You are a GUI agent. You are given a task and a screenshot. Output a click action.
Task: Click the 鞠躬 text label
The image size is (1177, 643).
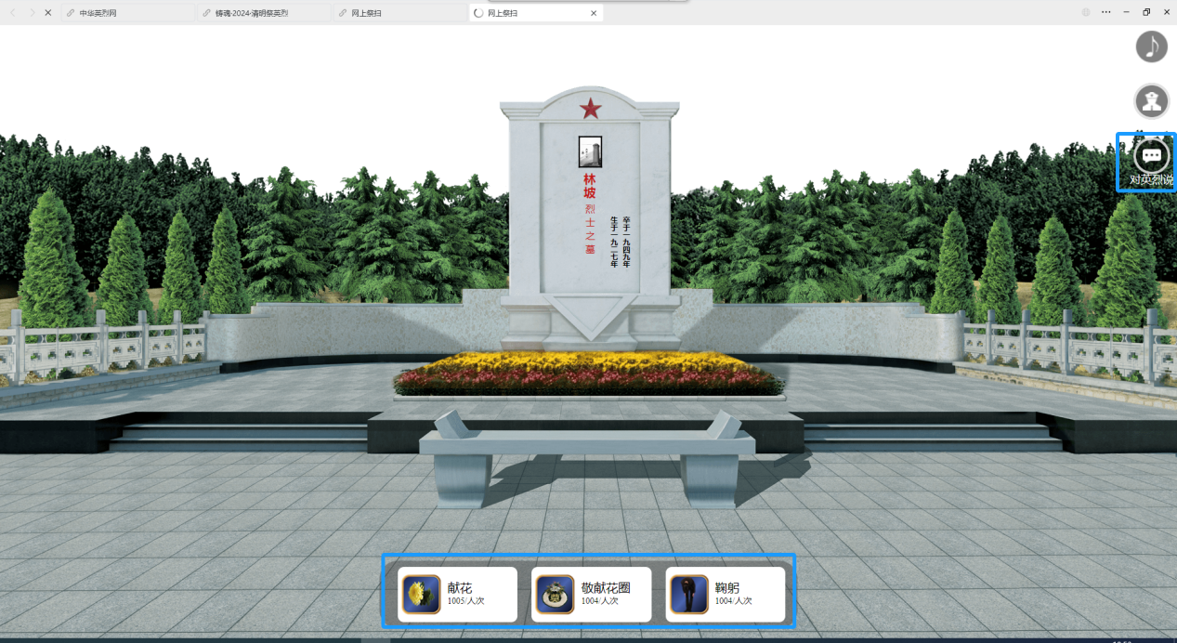727,587
